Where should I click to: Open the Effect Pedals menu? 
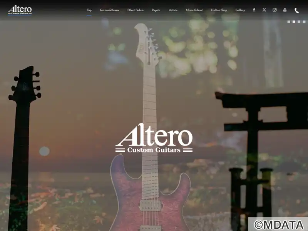point(136,10)
